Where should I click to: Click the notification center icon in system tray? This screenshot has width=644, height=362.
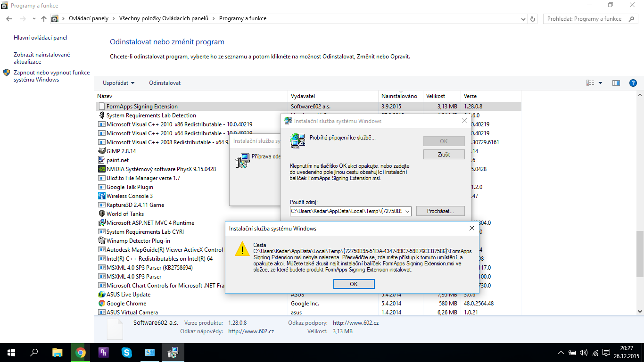tap(607, 353)
